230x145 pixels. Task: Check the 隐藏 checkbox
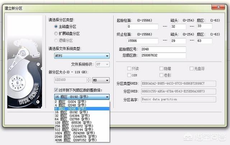(x=161, y=68)
